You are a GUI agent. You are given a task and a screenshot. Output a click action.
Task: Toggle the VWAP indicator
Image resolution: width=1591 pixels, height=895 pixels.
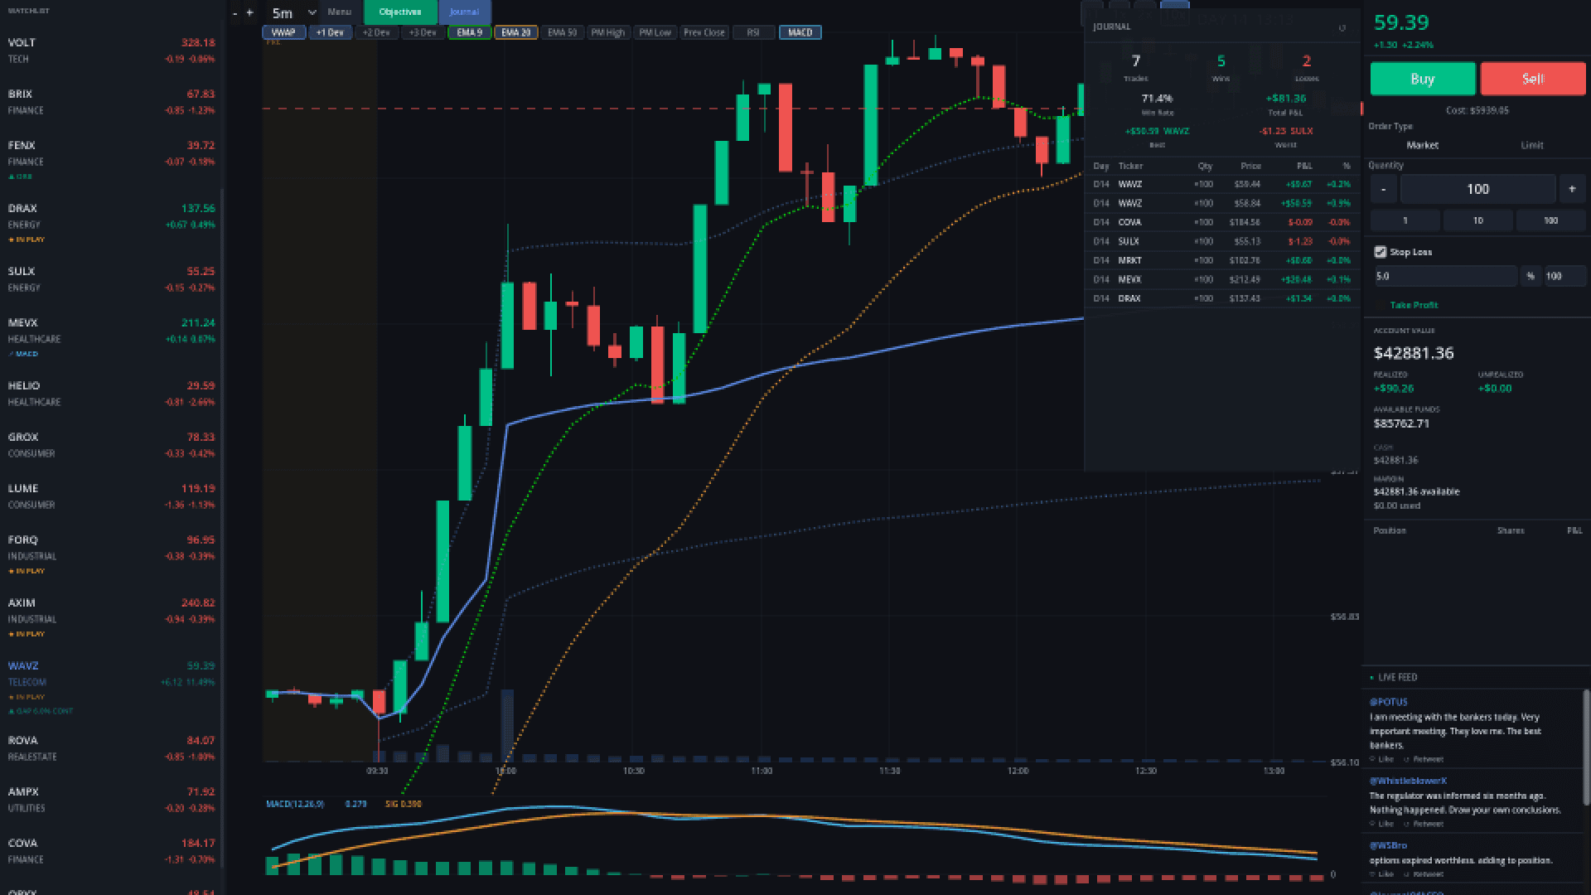(x=283, y=32)
